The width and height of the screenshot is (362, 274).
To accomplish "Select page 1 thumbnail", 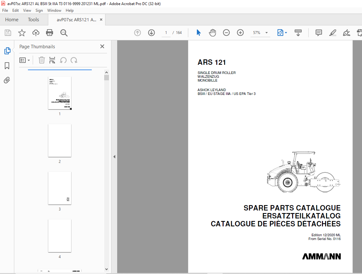I will [60, 93].
